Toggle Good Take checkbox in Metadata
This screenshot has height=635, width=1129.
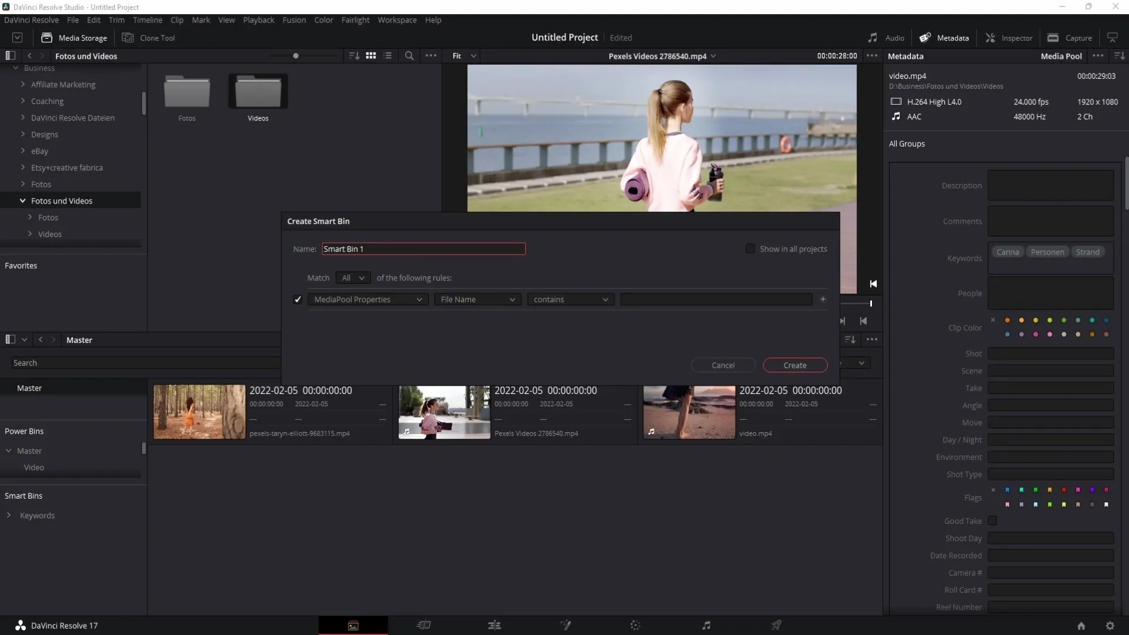point(993,521)
